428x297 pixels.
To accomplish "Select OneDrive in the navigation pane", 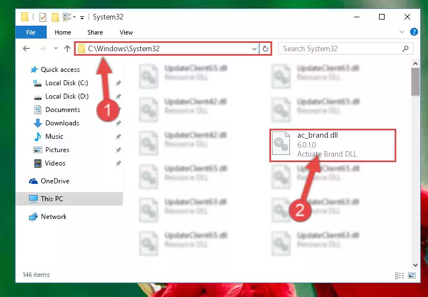I will point(55,181).
